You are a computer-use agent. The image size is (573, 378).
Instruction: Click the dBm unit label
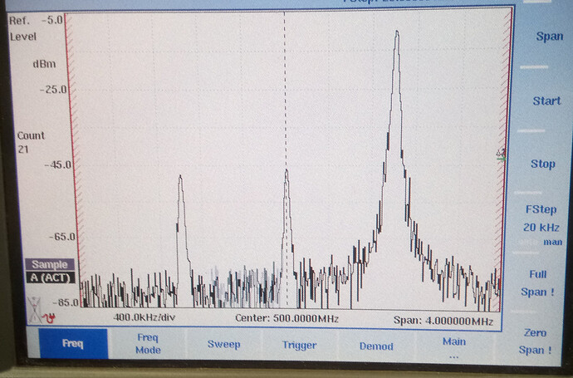[44, 64]
